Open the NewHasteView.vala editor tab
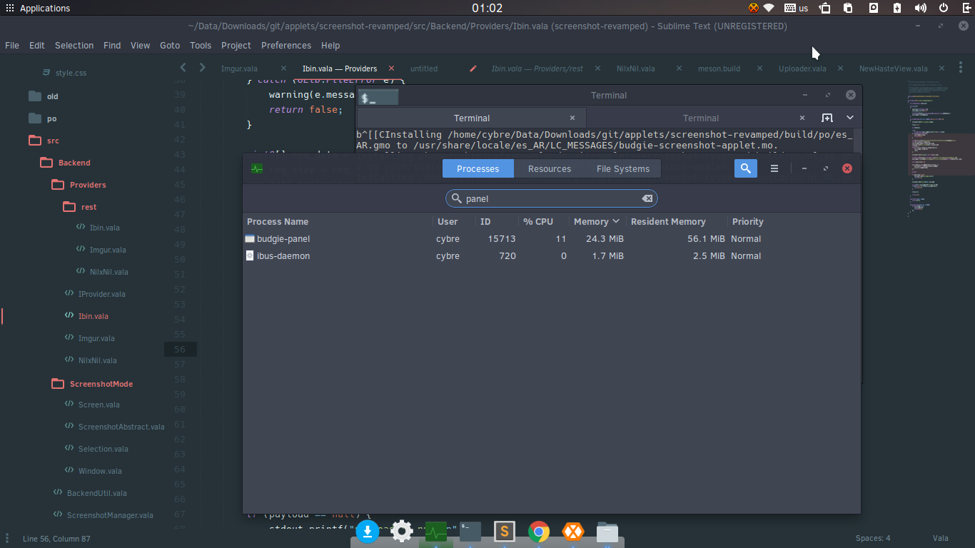The height and width of the screenshot is (548, 975). (893, 68)
